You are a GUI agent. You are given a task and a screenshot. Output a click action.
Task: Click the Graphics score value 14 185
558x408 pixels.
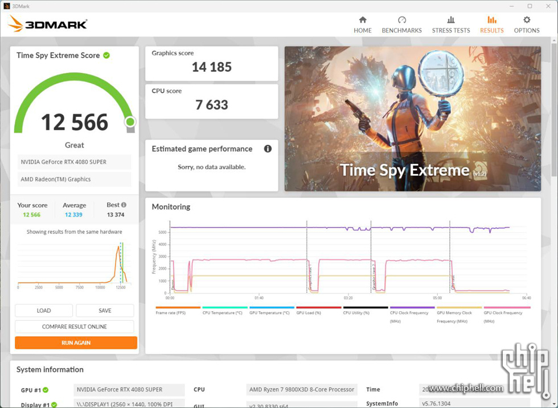tap(212, 67)
